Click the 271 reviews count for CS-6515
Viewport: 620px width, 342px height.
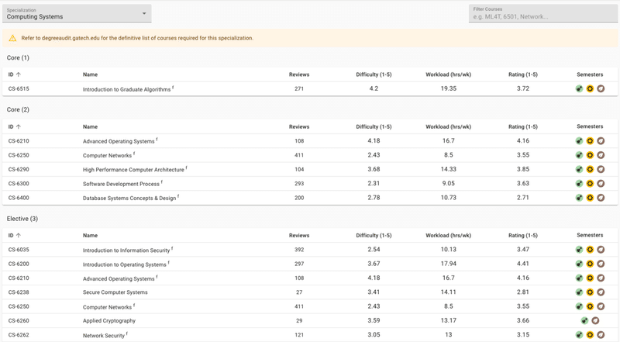tap(299, 88)
